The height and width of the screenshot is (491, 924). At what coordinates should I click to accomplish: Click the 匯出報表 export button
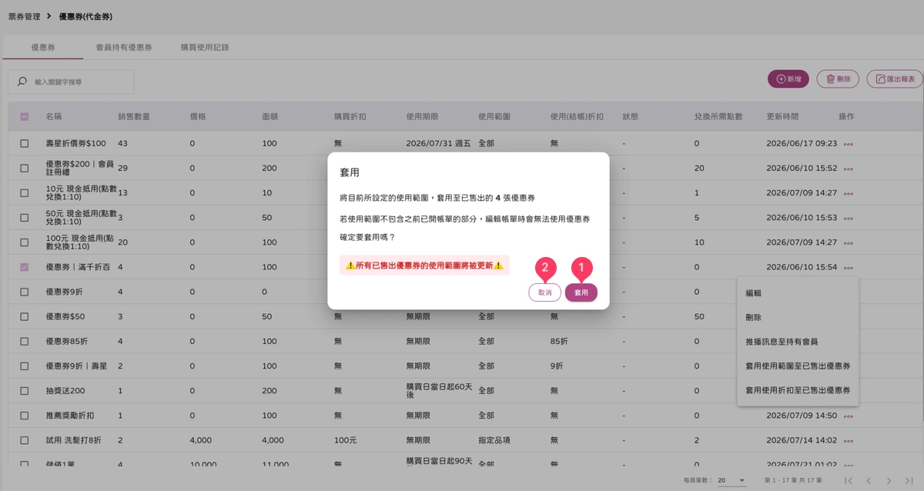(895, 79)
